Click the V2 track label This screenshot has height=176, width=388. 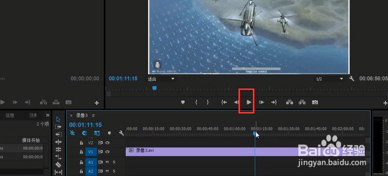(90, 143)
